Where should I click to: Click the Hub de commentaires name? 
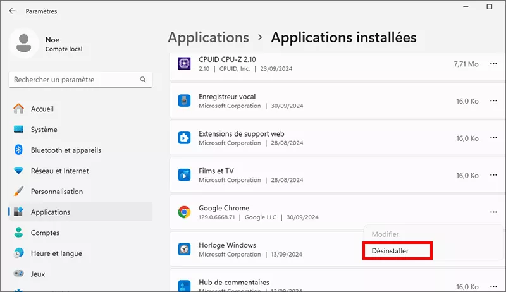234,283
